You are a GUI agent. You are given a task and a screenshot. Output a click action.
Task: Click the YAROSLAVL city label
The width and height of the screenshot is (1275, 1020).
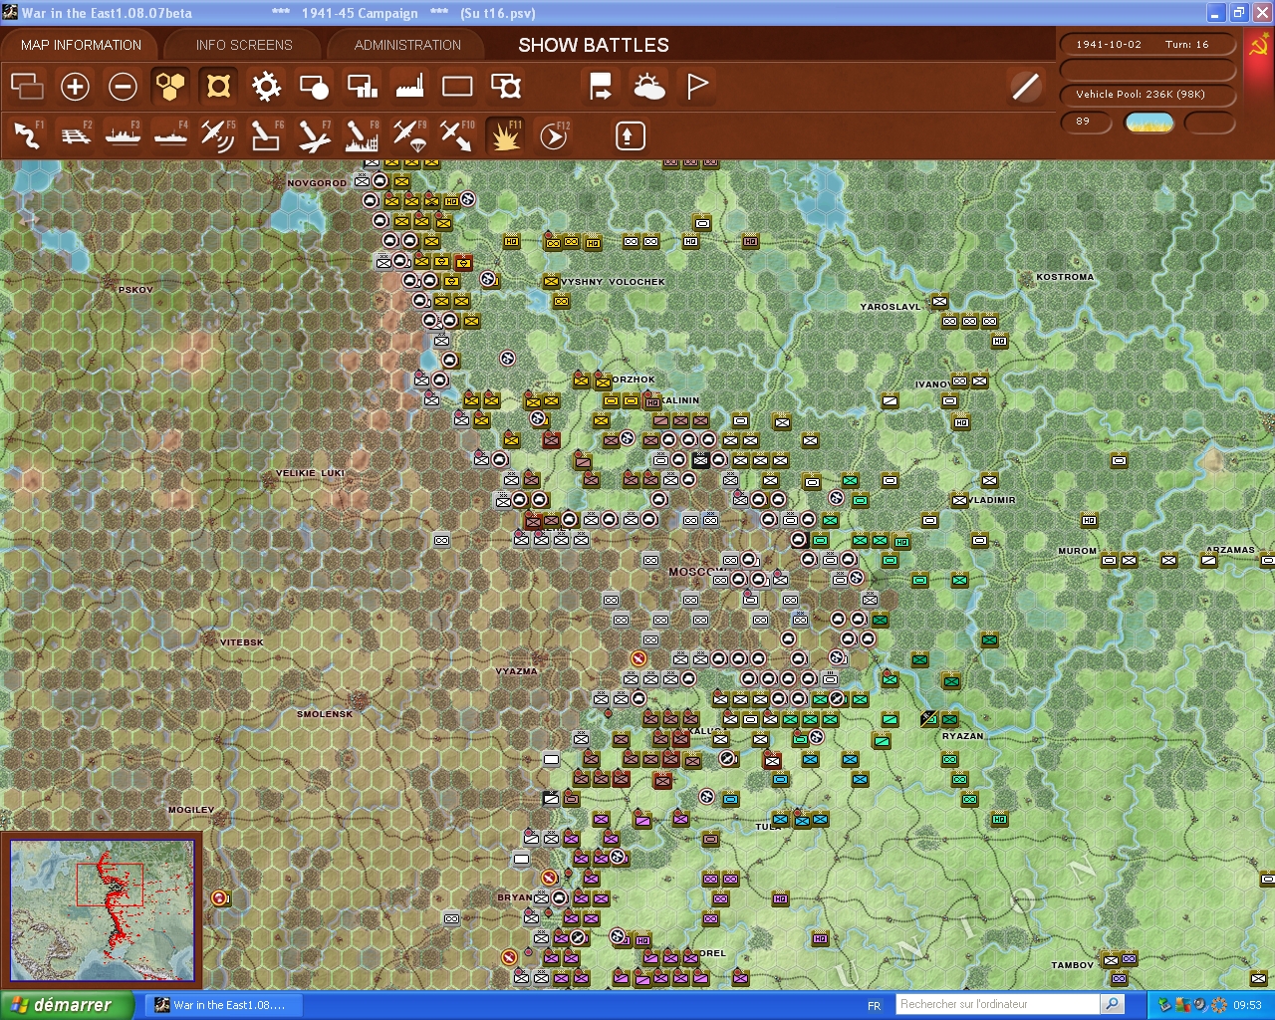[891, 307]
